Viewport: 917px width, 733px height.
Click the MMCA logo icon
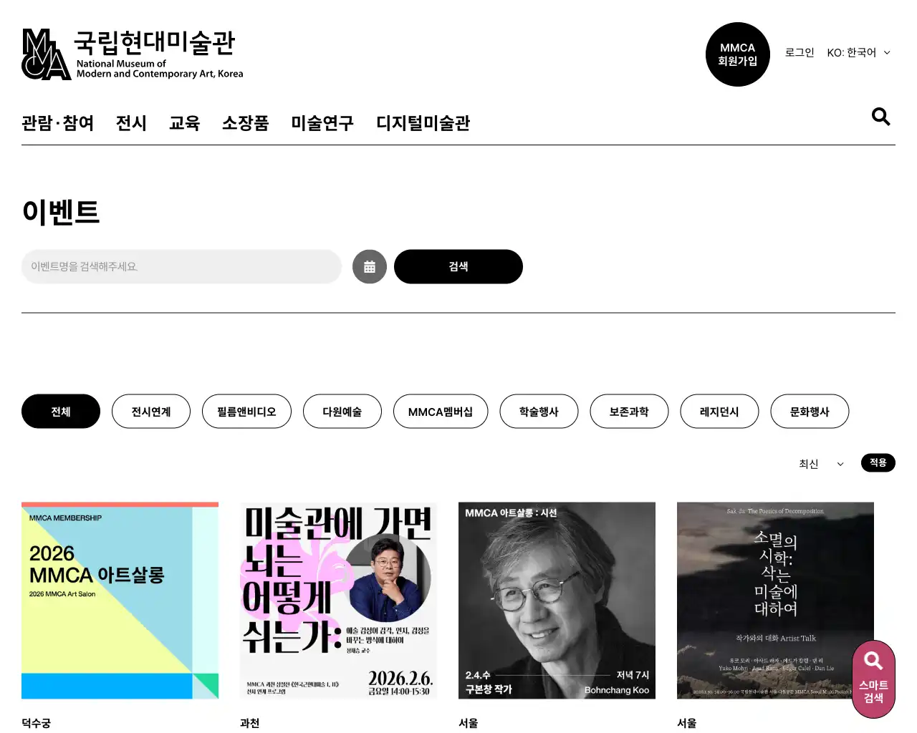[x=47, y=54]
